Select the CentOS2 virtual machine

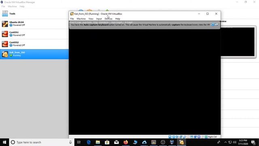coord(34,44)
